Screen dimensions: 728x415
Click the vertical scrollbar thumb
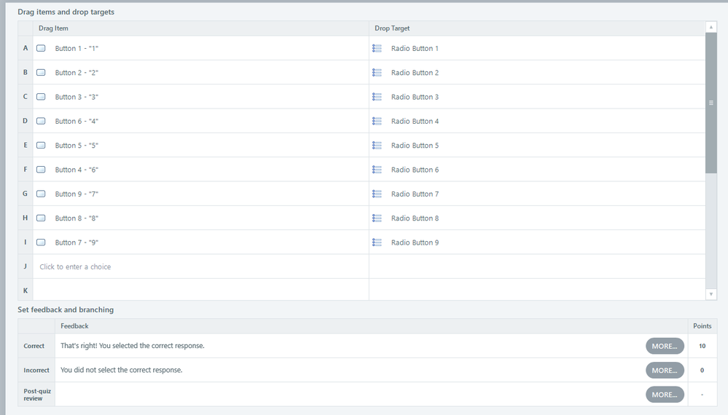pyautogui.click(x=711, y=102)
